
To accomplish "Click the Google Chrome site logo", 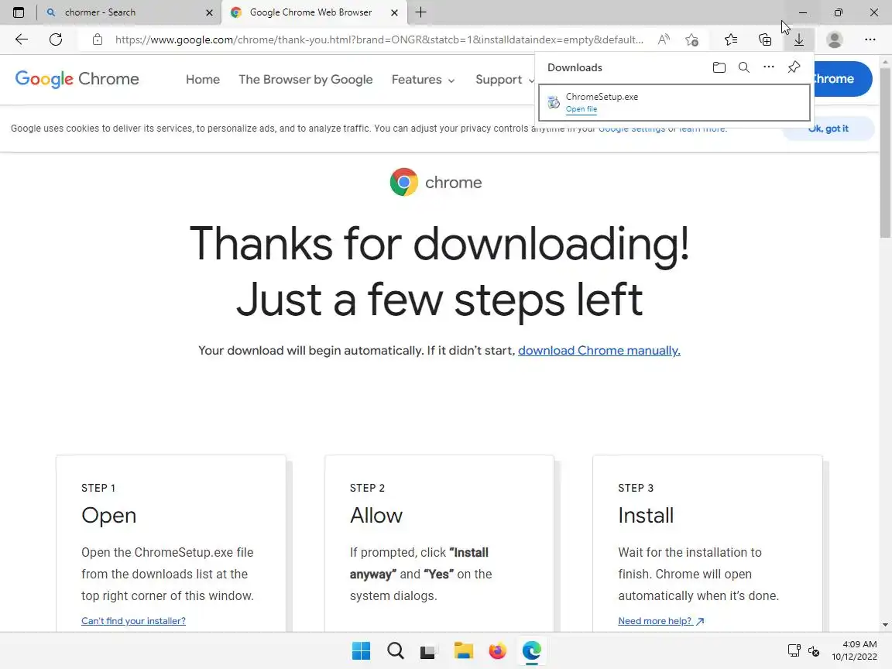I will point(77,79).
